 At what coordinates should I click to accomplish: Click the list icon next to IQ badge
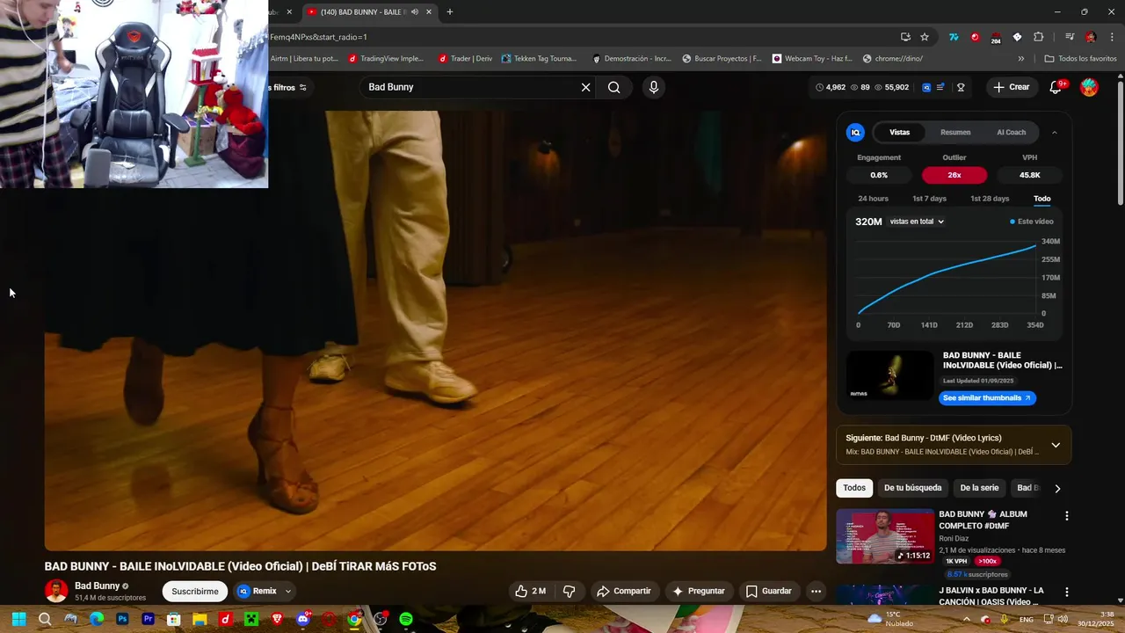(940, 87)
